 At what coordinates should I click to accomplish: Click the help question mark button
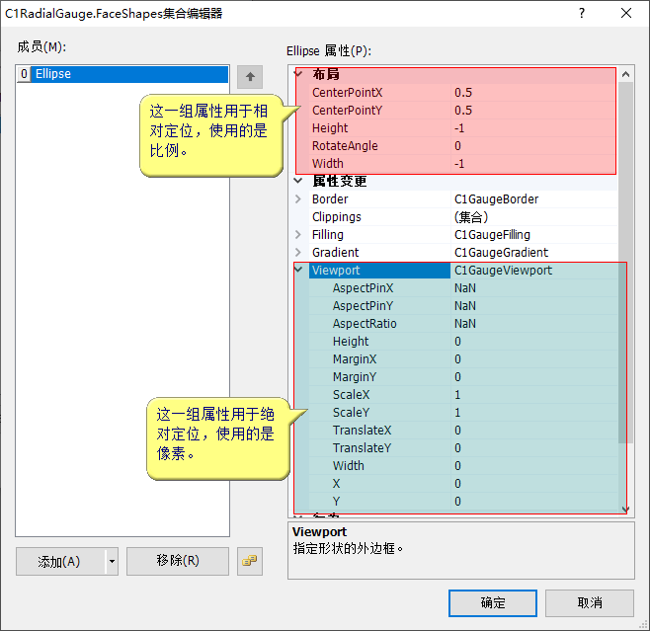581,13
